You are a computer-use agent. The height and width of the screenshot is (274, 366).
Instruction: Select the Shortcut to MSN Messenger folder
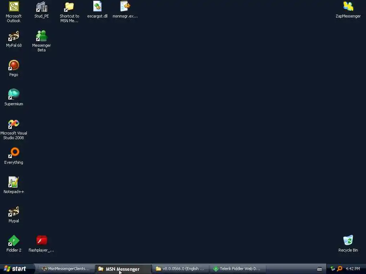click(x=69, y=12)
